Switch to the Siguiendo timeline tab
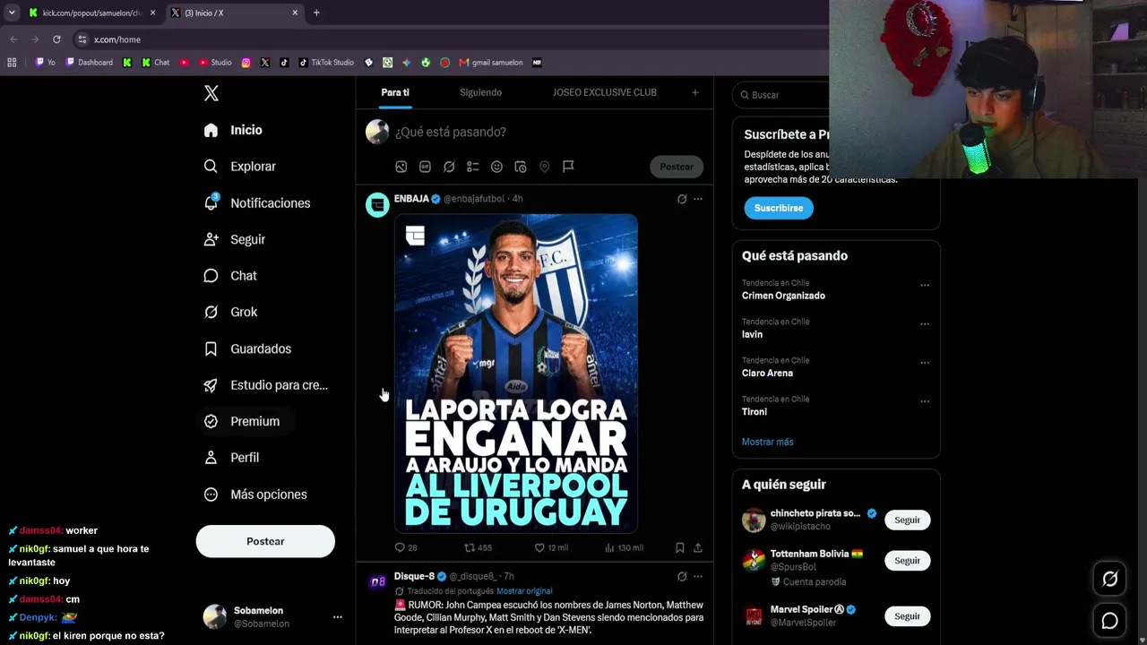Screen dimensions: 1147x645 coord(480,92)
